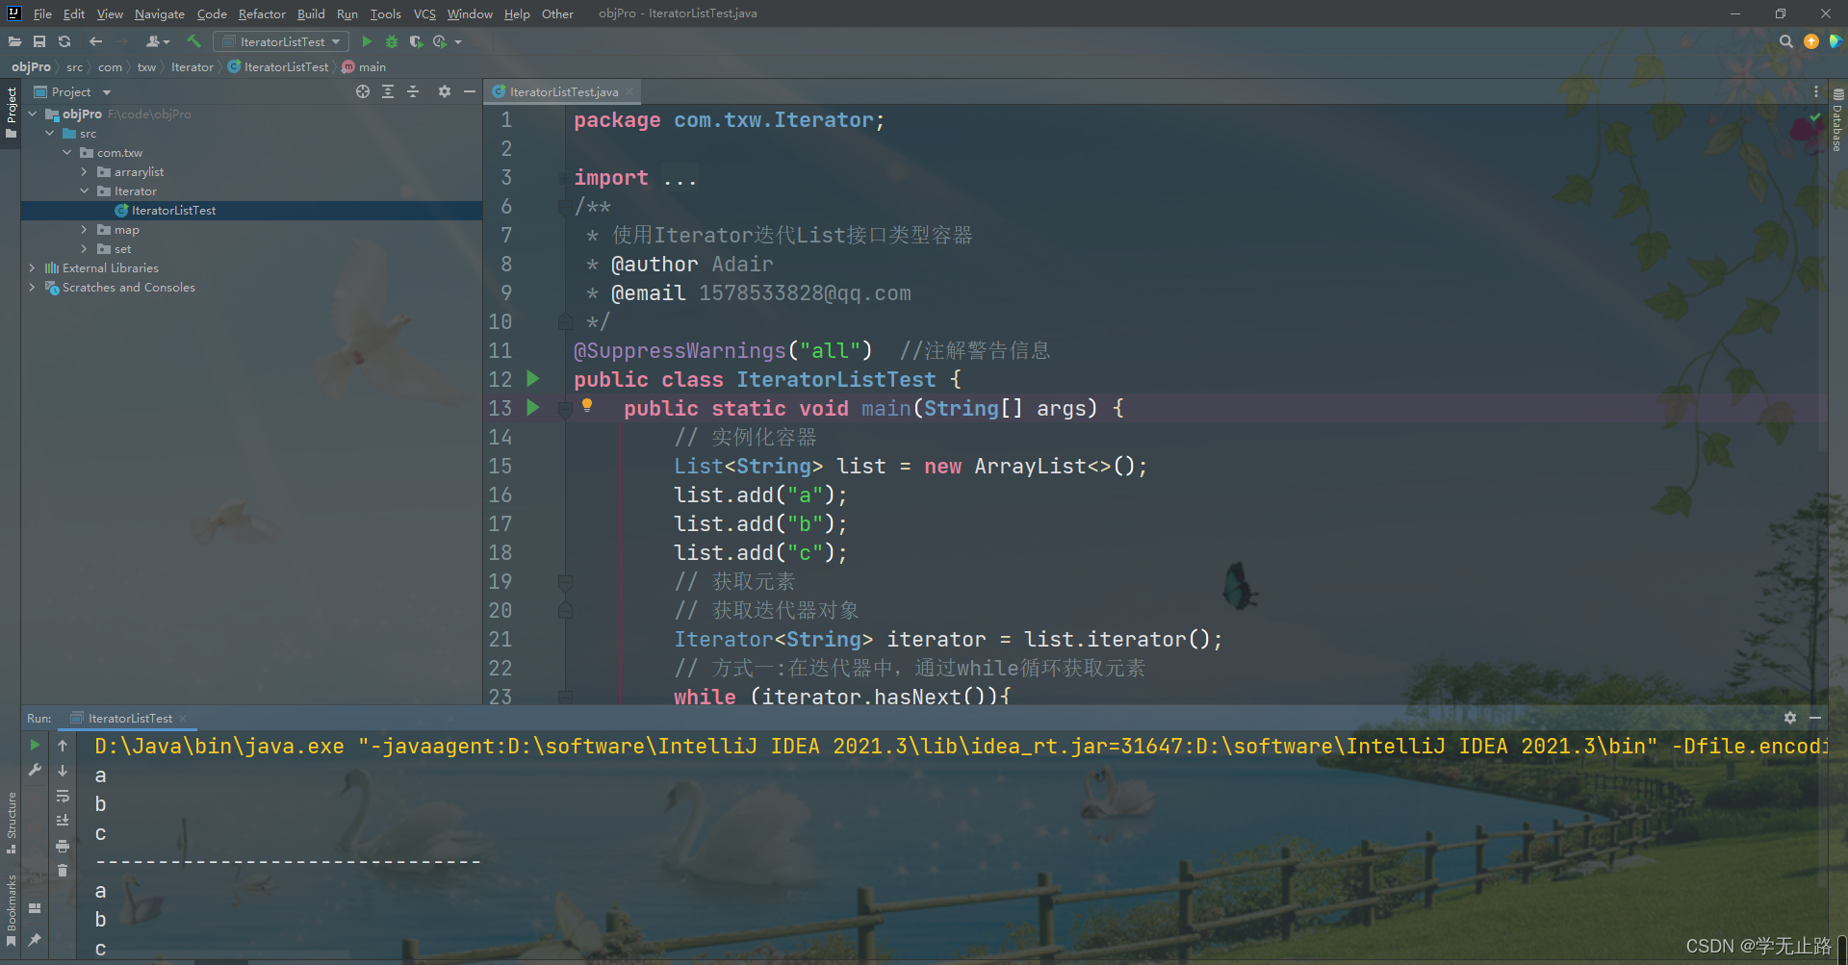The height and width of the screenshot is (965, 1848).
Task: Click main method in the breadcrumb bar
Action: (364, 66)
